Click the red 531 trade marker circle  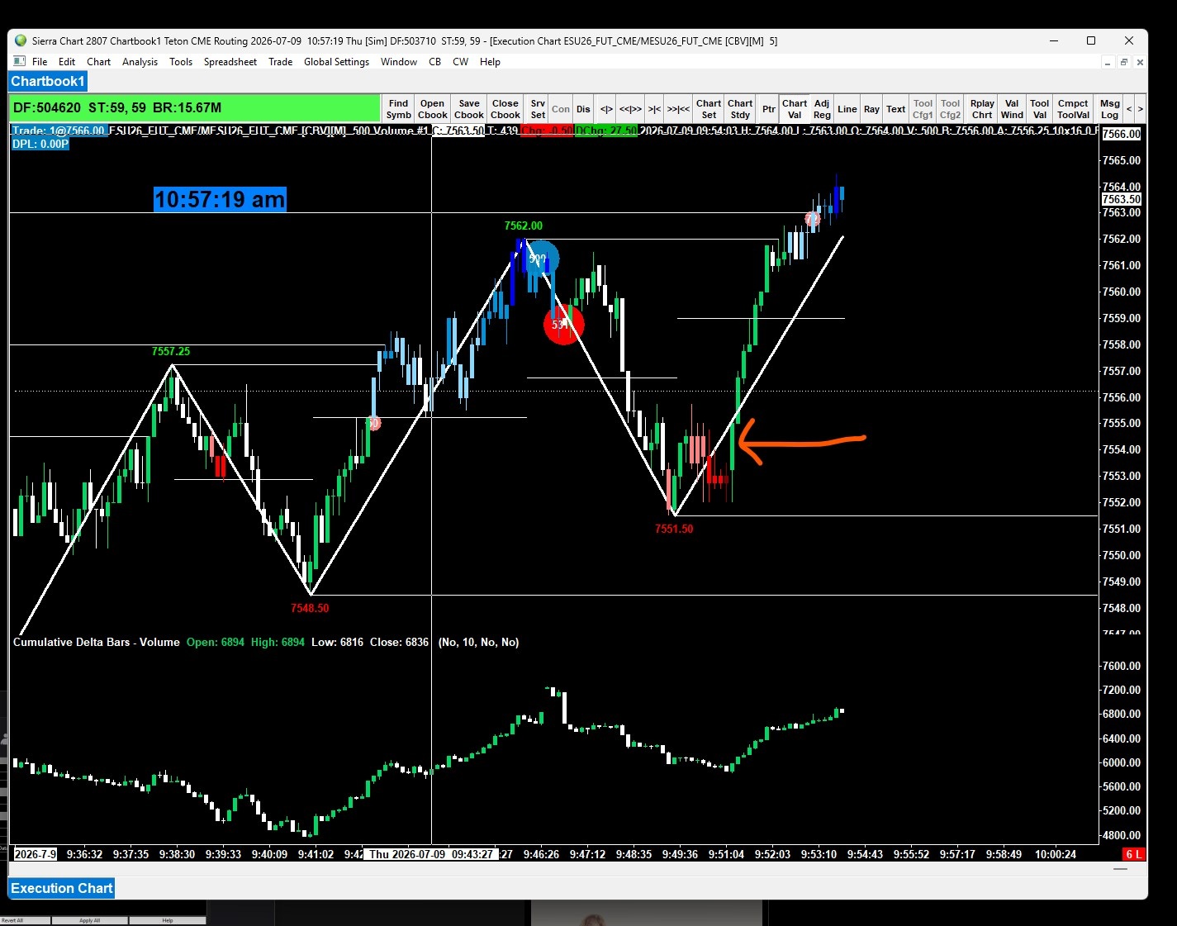coord(563,324)
